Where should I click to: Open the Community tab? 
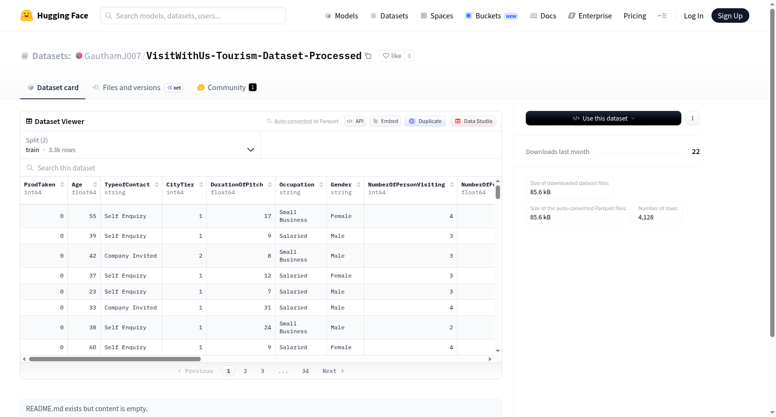[226, 88]
